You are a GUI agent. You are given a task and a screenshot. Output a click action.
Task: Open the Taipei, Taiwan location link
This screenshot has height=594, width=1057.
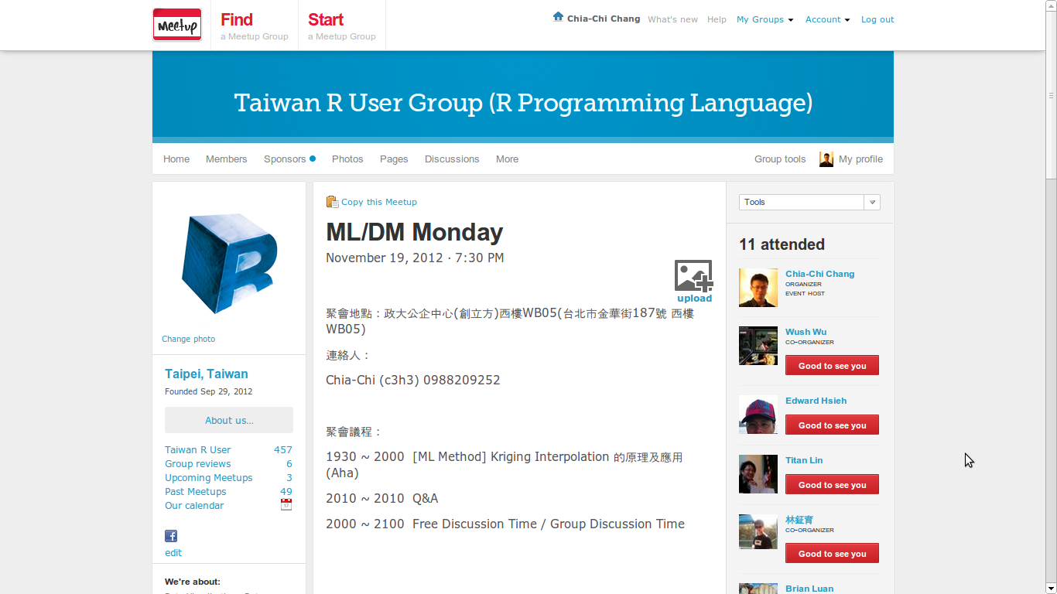(207, 374)
